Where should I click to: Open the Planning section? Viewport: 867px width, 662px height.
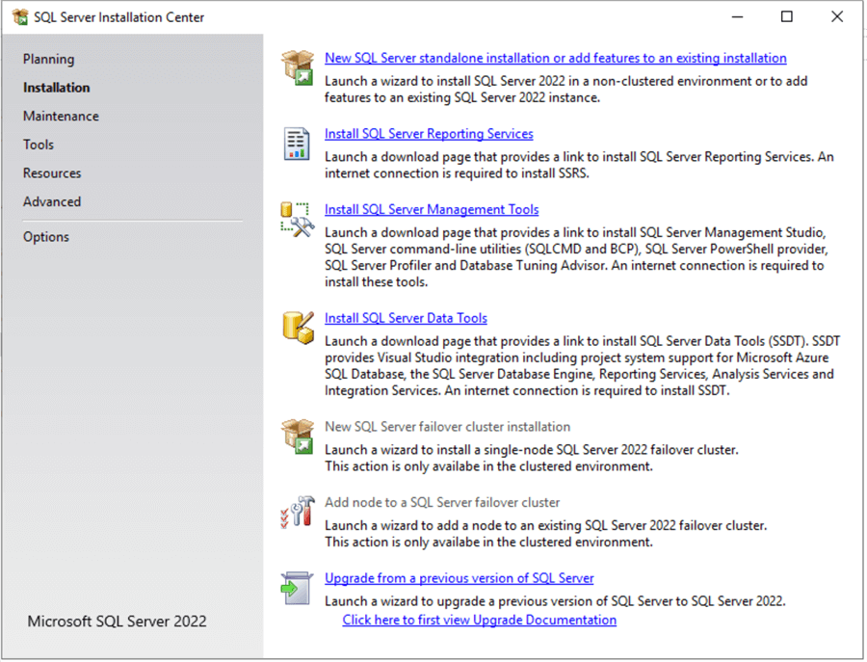[x=48, y=59]
